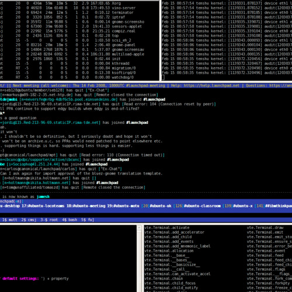The height and width of the screenshot is (292, 292).
Task: Click the '19:#ubuntu-motu' channel in the irssi bar
Action: (x=123, y=206)
